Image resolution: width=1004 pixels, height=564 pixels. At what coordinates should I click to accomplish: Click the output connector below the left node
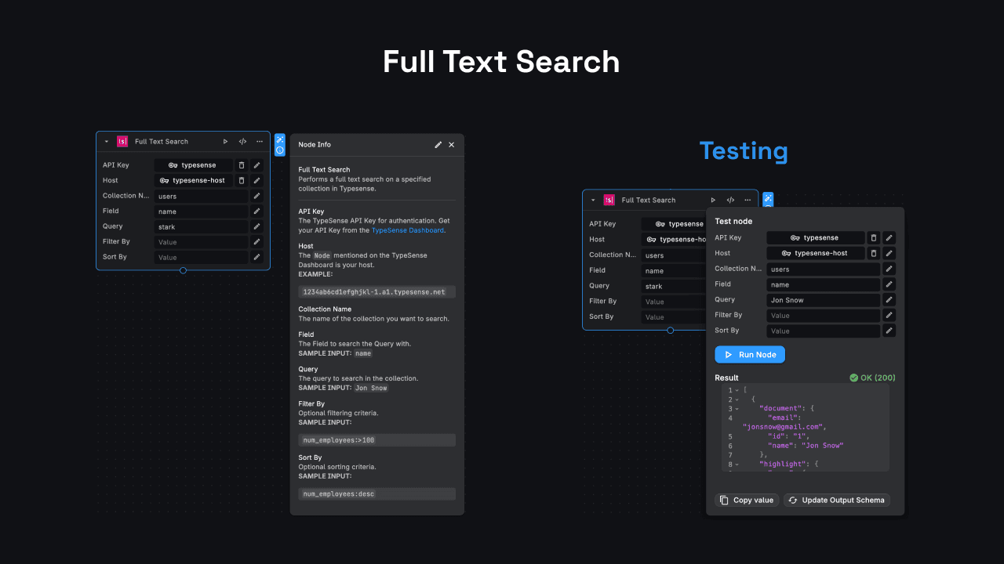pos(183,270)
